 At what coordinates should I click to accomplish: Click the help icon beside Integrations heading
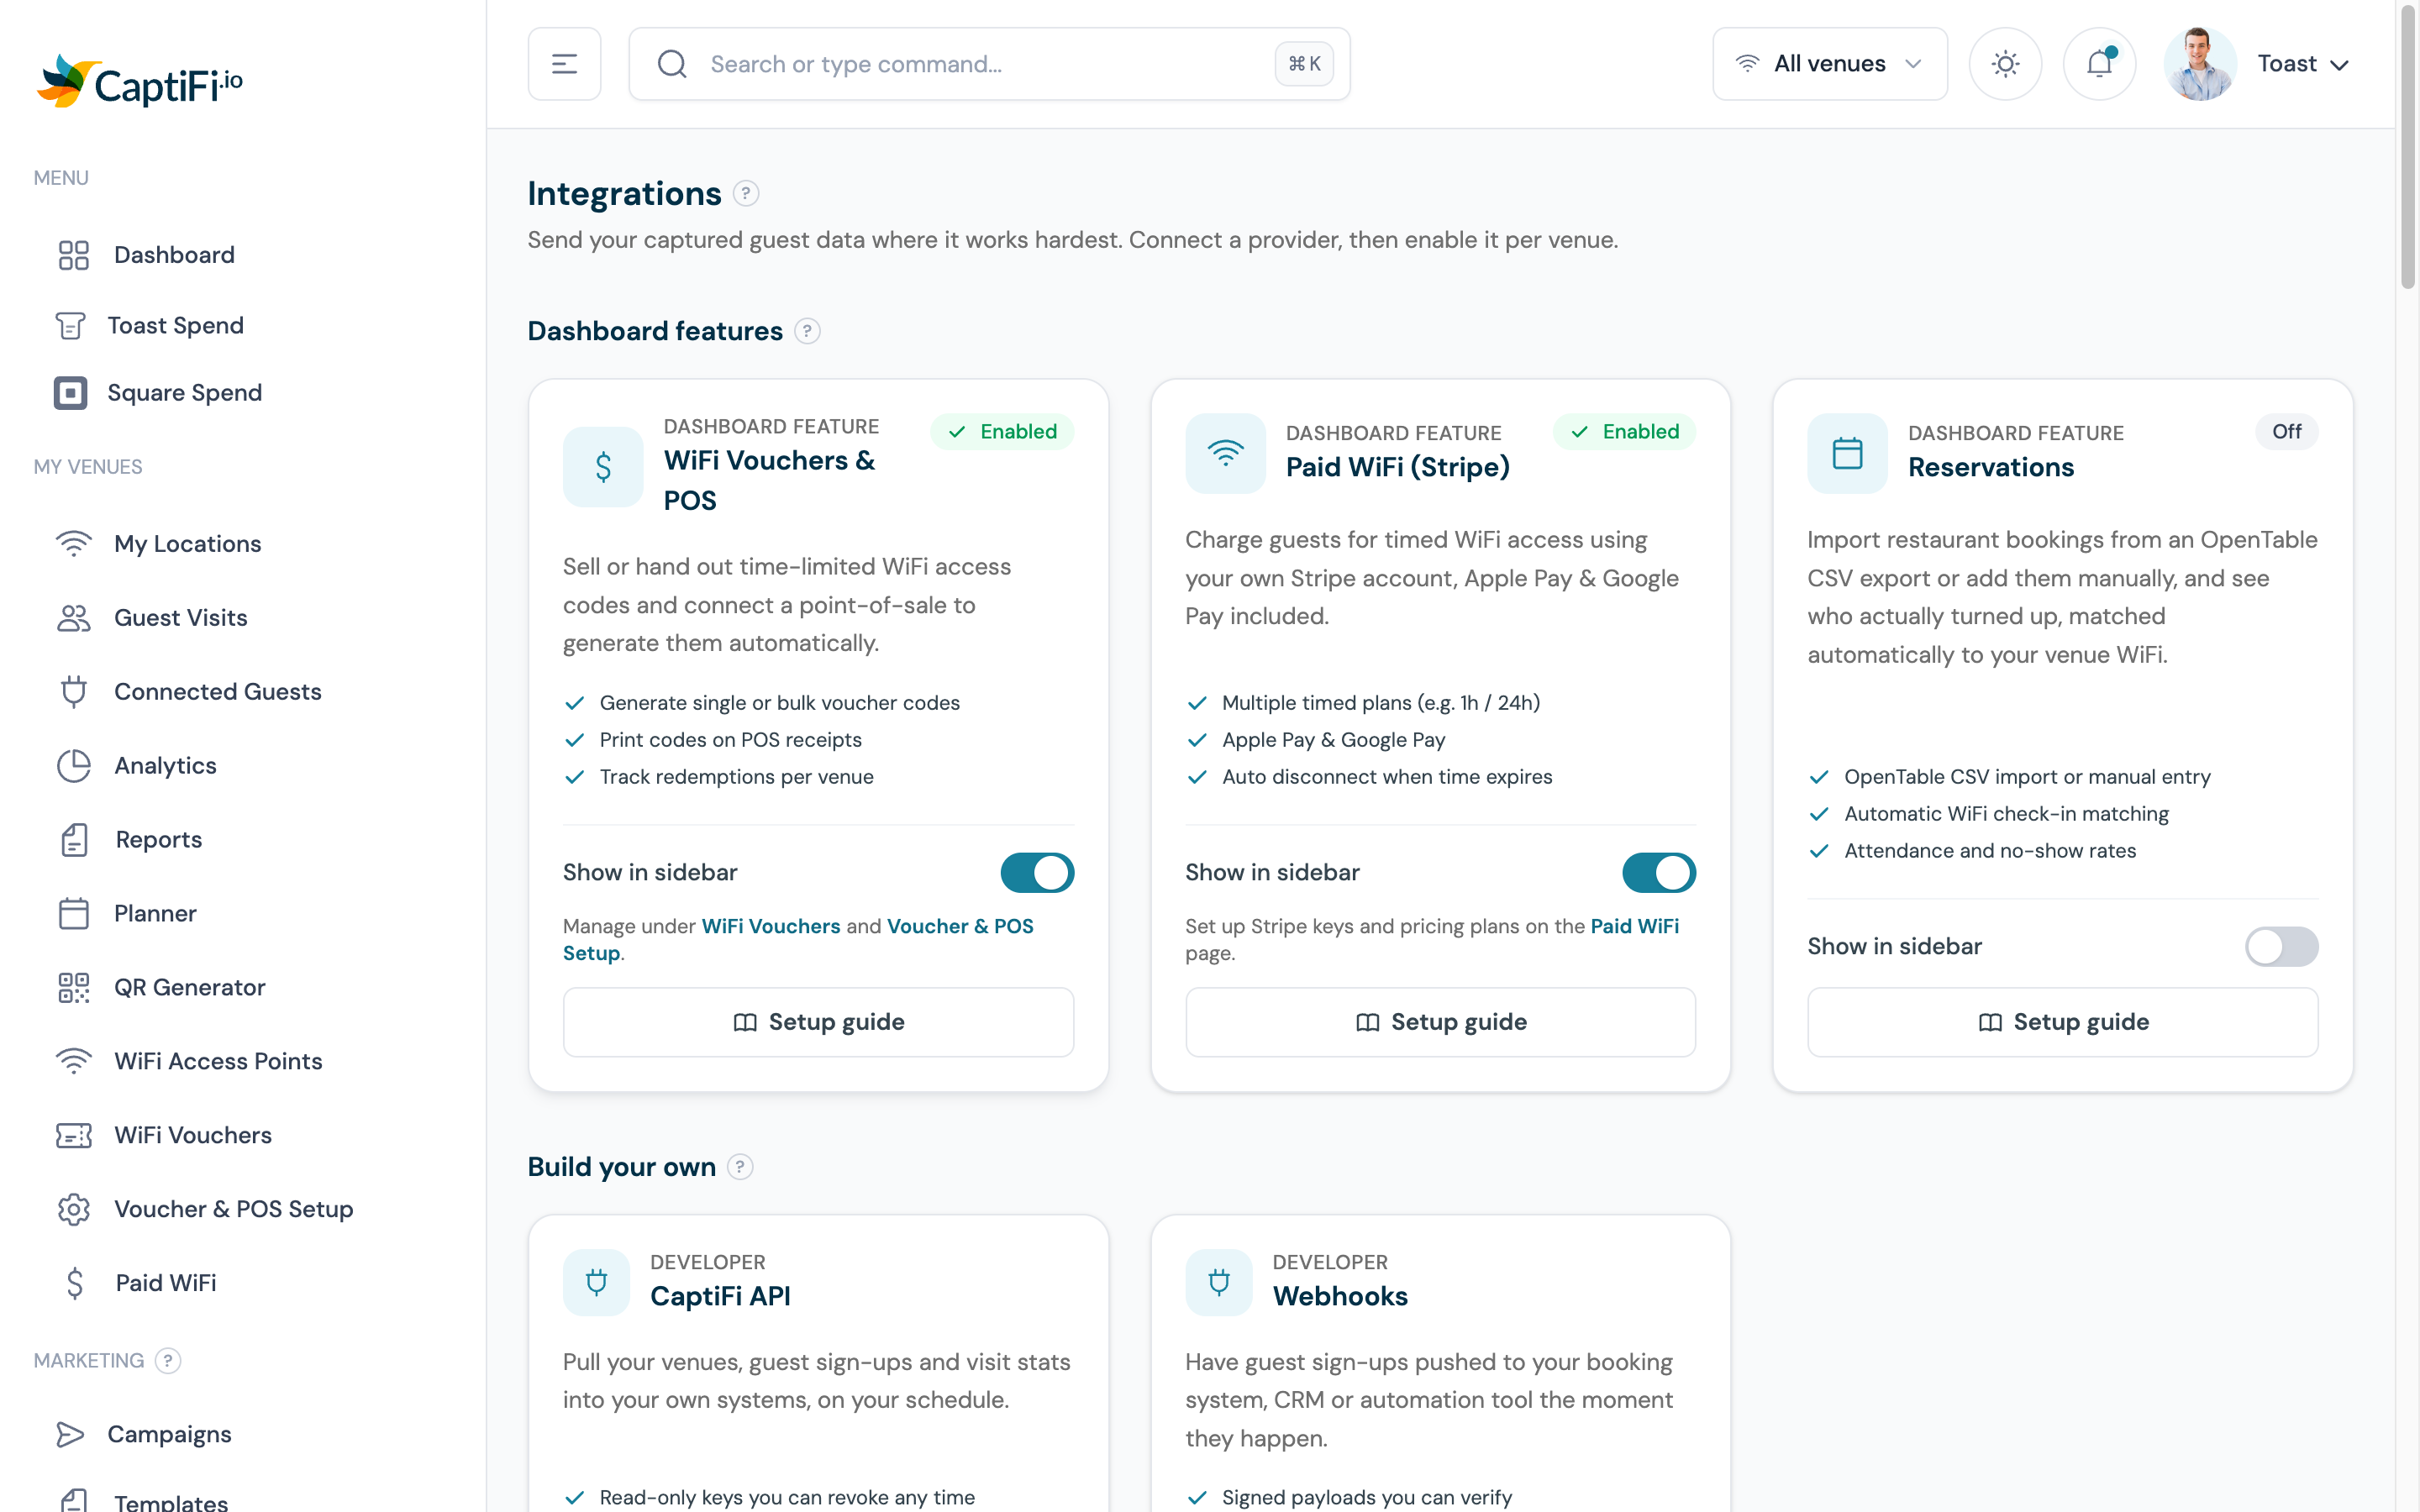[746, 193]
